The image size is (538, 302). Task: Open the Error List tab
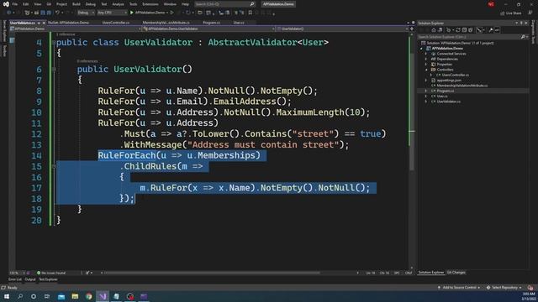(x=15, y=279)
